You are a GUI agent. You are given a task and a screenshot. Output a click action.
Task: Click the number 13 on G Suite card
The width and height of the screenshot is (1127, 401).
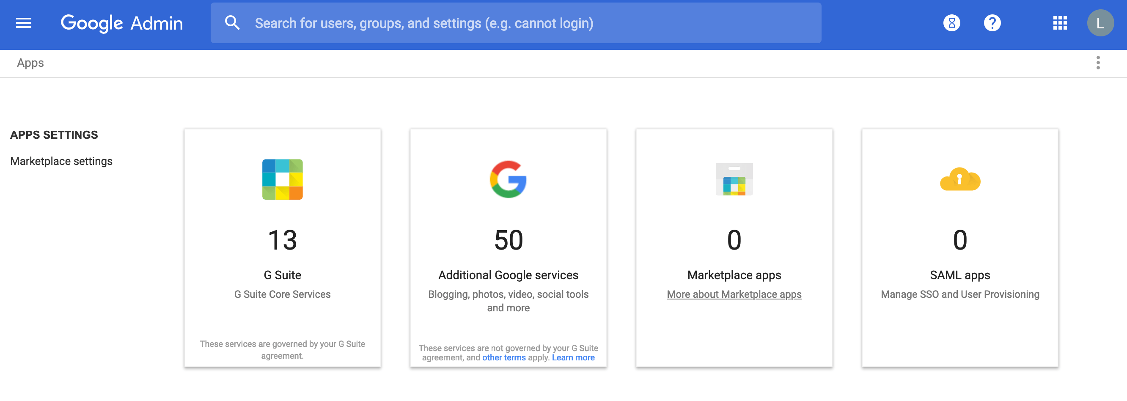(282, 240)
